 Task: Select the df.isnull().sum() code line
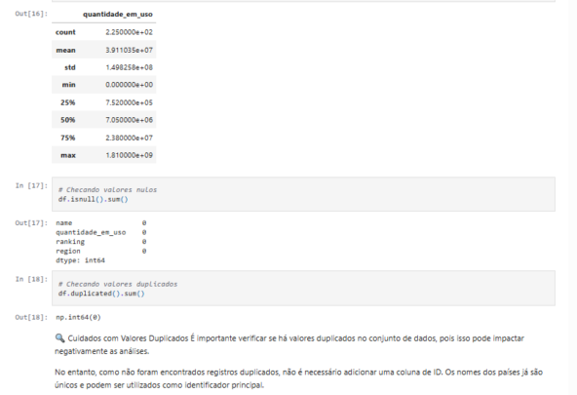[x=94, y=199]
